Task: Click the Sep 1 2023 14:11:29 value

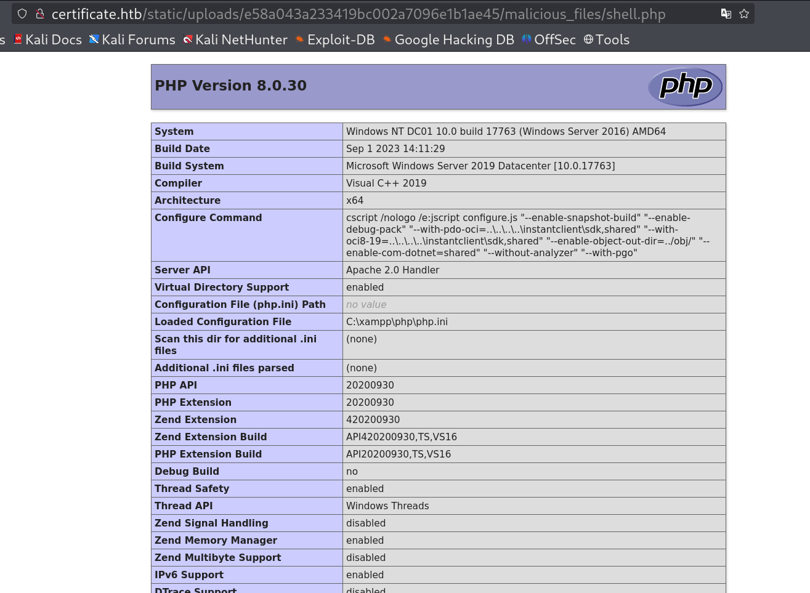Action: tap(395, 148)
